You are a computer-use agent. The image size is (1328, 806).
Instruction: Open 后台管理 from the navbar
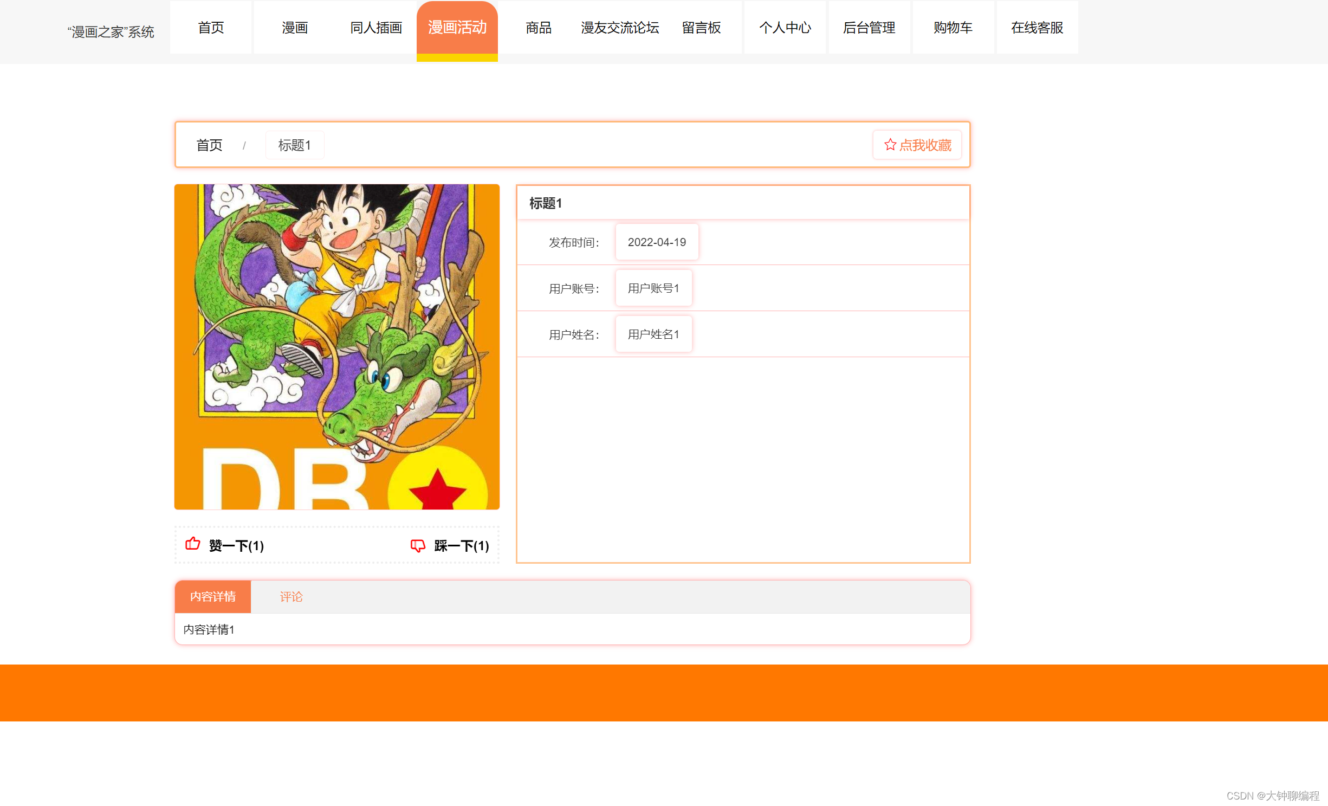point(869,28)
